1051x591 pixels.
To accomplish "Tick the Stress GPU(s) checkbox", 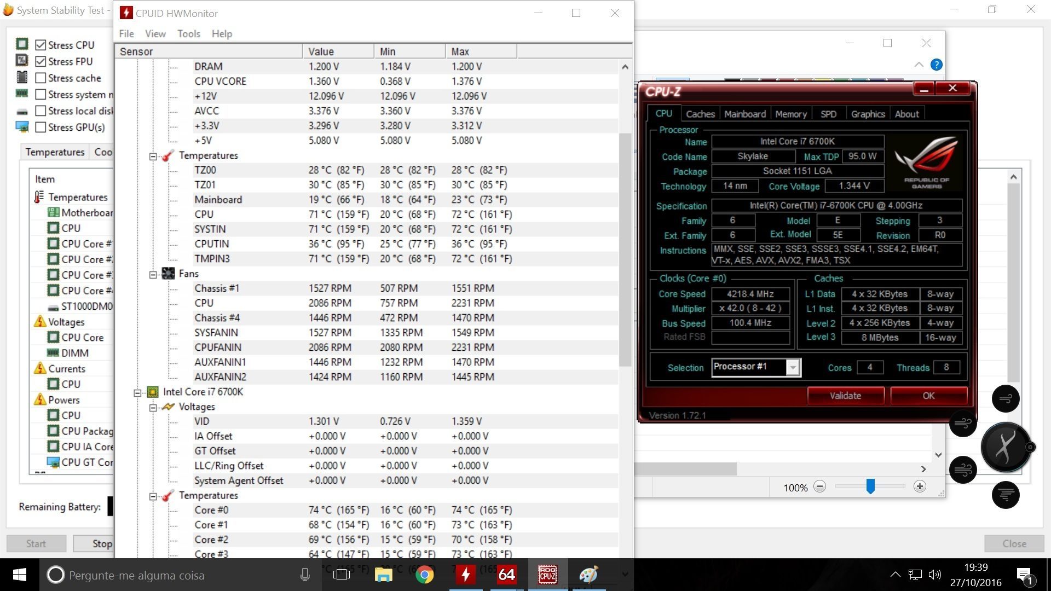I will coord(41,127).
